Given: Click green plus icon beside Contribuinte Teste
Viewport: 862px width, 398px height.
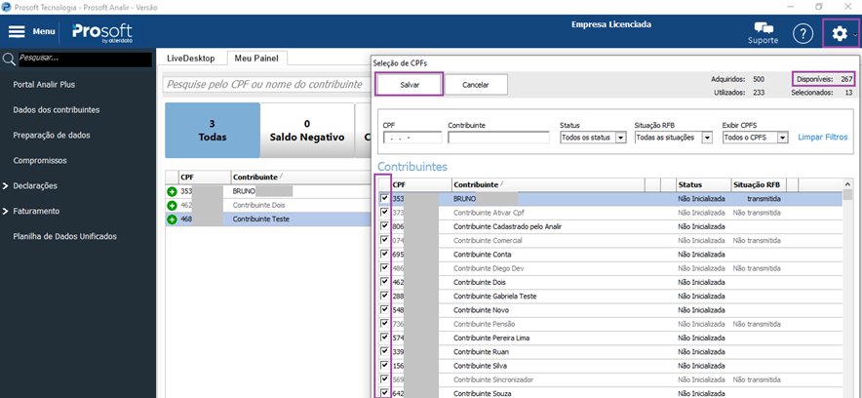Looking at the screenshot, I should [172, 219].
